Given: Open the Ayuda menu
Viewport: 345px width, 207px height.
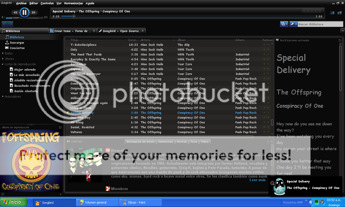Looking at the screenshot, I should (x=90, y=3).
